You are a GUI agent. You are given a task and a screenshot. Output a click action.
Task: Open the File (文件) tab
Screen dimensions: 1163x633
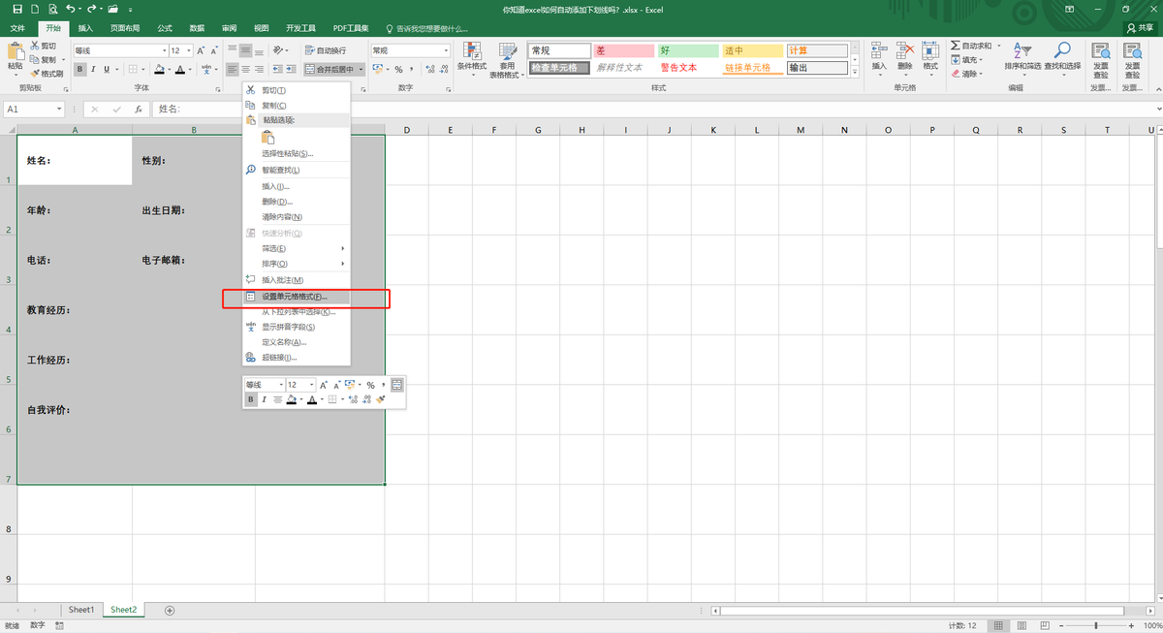(x=17, y=28)
